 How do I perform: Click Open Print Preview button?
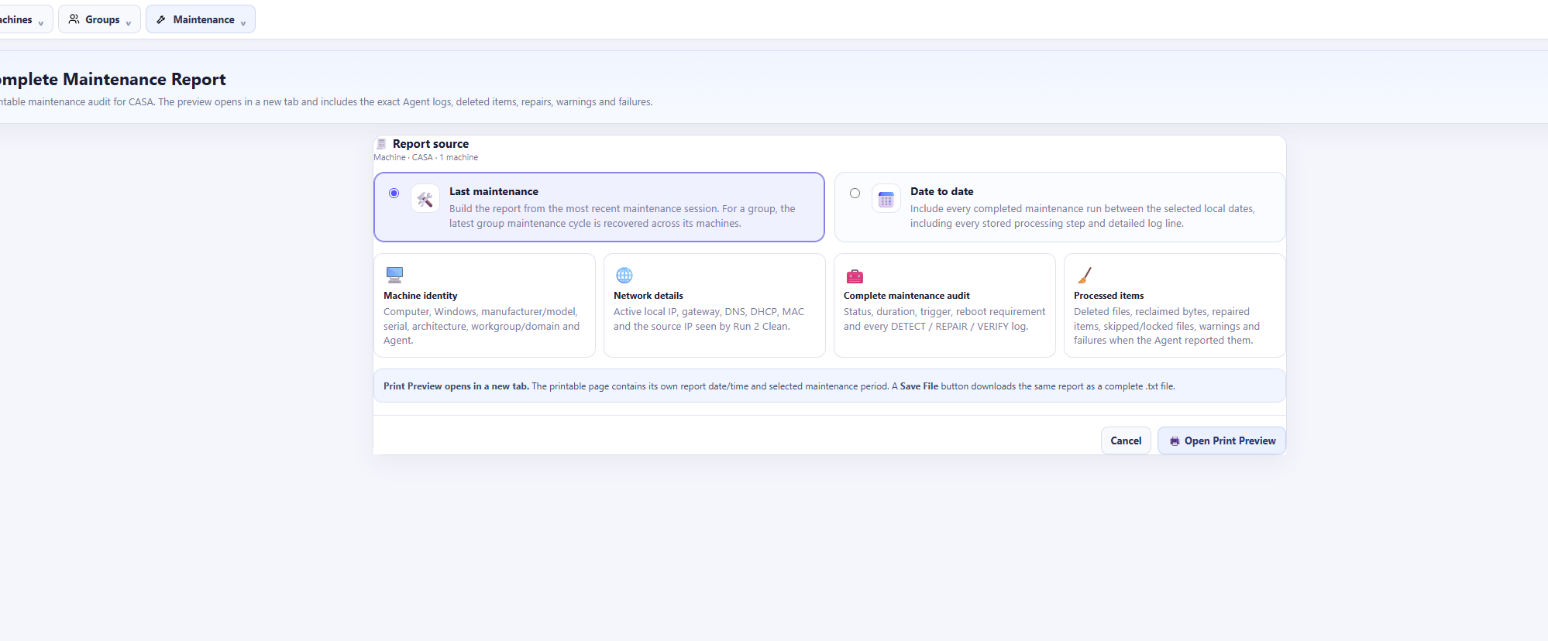pos(1222,440)
